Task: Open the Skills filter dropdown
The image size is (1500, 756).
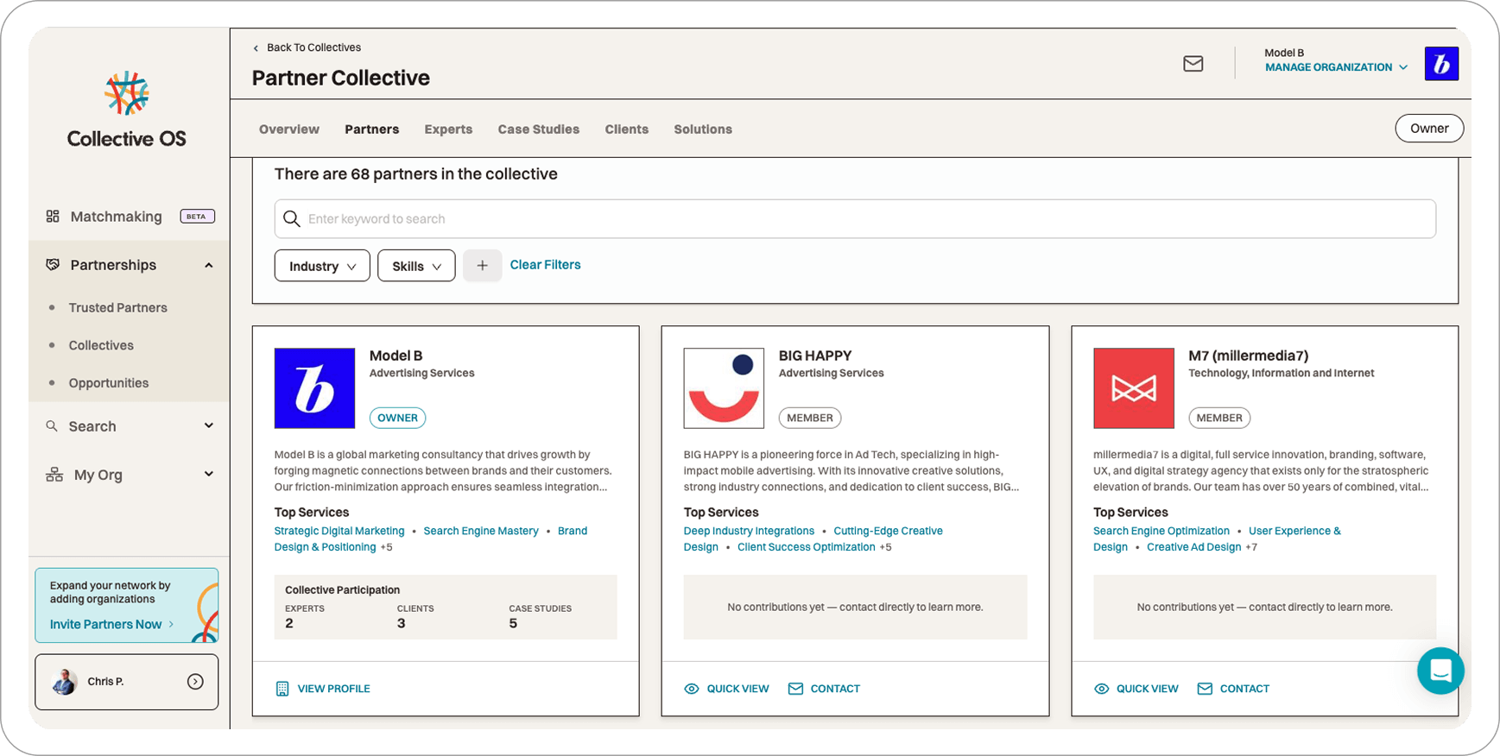Action: (416, 266)
